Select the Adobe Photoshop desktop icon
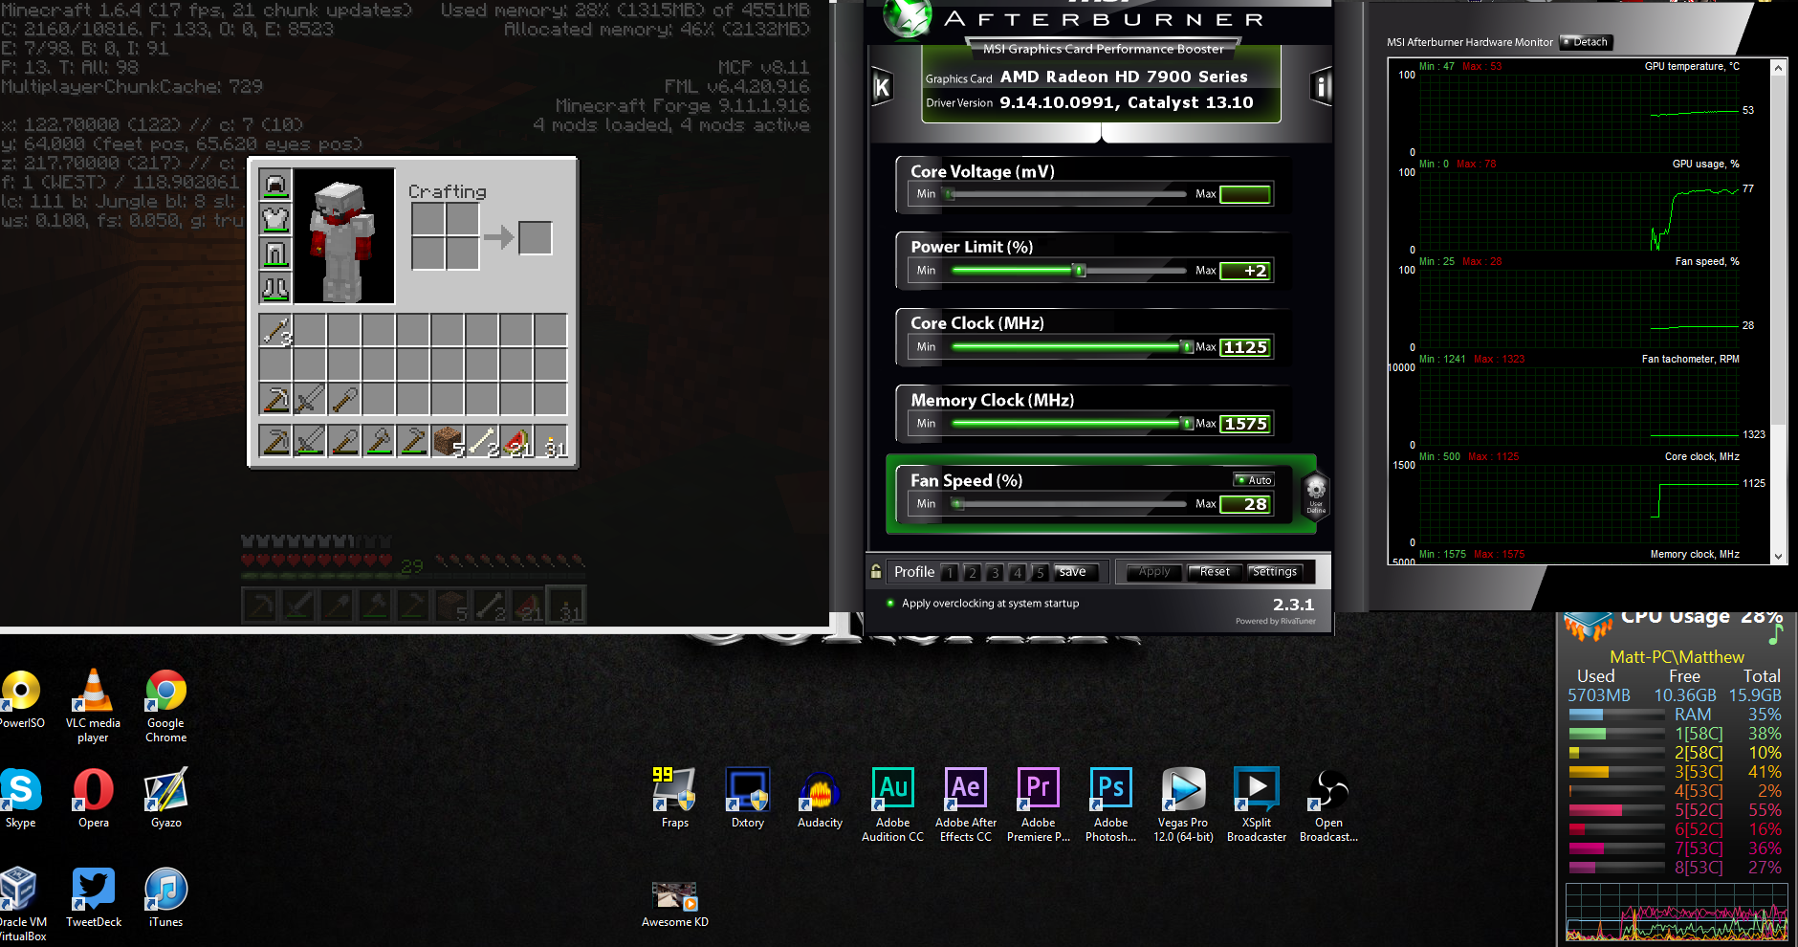 (x=1110, y=805)
